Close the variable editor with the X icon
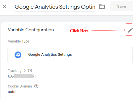This screenshot has height=99, width=133. (x=5, y=6)
